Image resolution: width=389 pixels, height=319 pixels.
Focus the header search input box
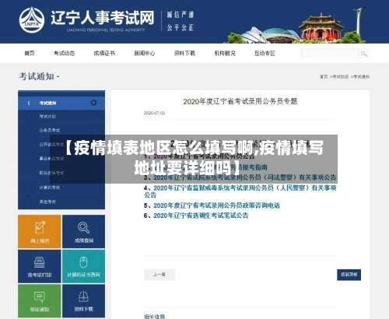pyautogui.click(x=330, y=54)
